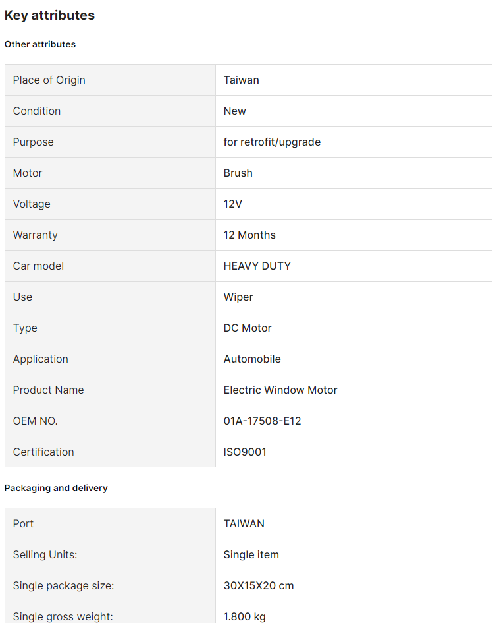Click the Wiper use value
This screenshot has height=623, width=499.
[x=238, y=297]
